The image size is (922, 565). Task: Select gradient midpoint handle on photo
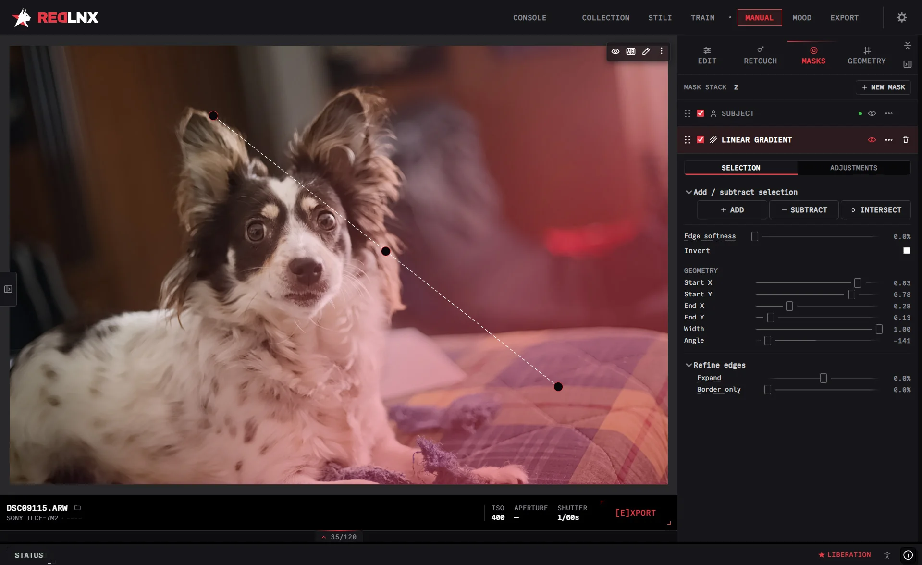coord(386,251)
